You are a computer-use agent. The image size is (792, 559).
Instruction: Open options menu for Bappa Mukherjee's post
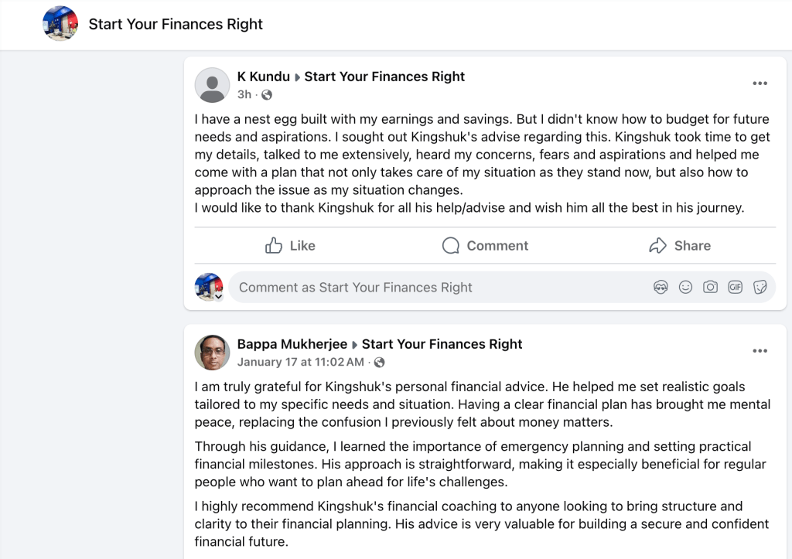click(x=760, y=351)
